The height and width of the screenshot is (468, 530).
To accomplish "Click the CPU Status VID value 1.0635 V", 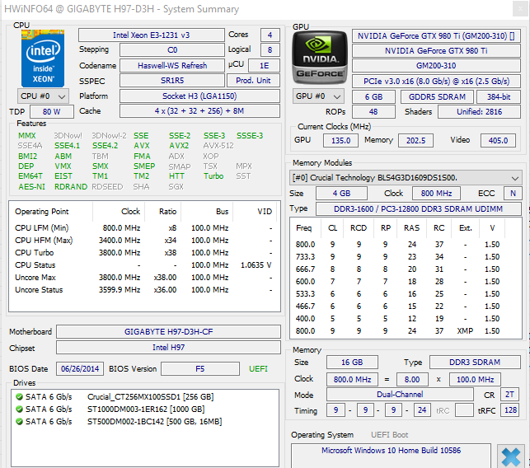I will pos(256,265).
